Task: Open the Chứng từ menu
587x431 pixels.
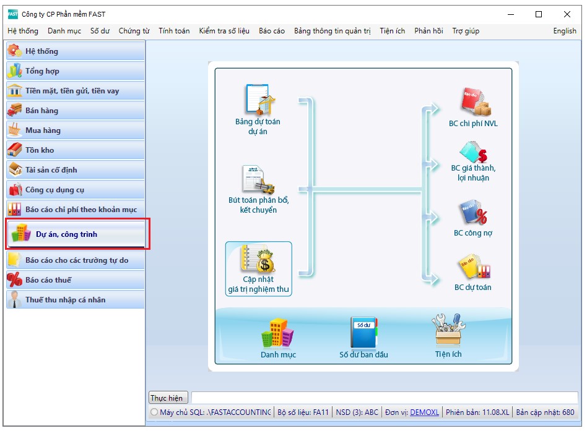Action: tap(134, 31)
